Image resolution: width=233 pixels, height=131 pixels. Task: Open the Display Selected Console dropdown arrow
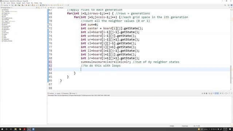(x=224, y=93)
